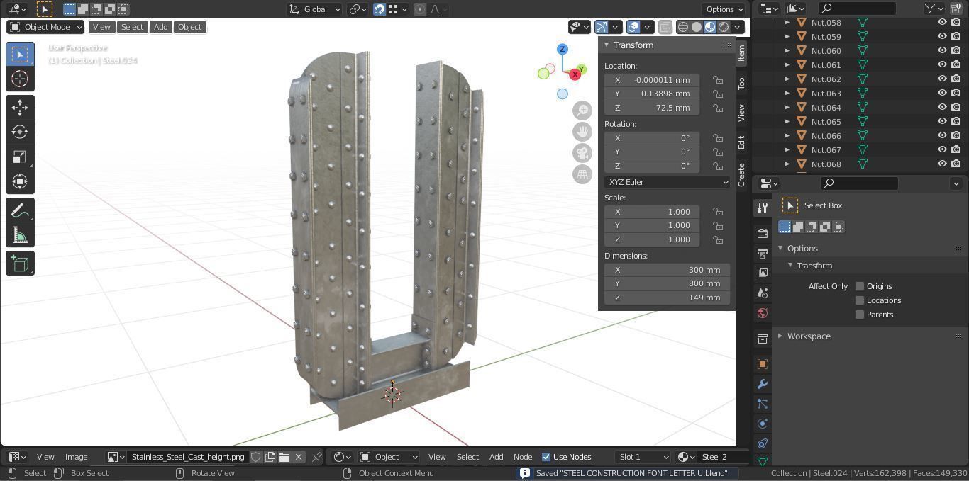This screenshot has width=969, height=481.
Task: Open the World properties tab
Action: (763, 312)
